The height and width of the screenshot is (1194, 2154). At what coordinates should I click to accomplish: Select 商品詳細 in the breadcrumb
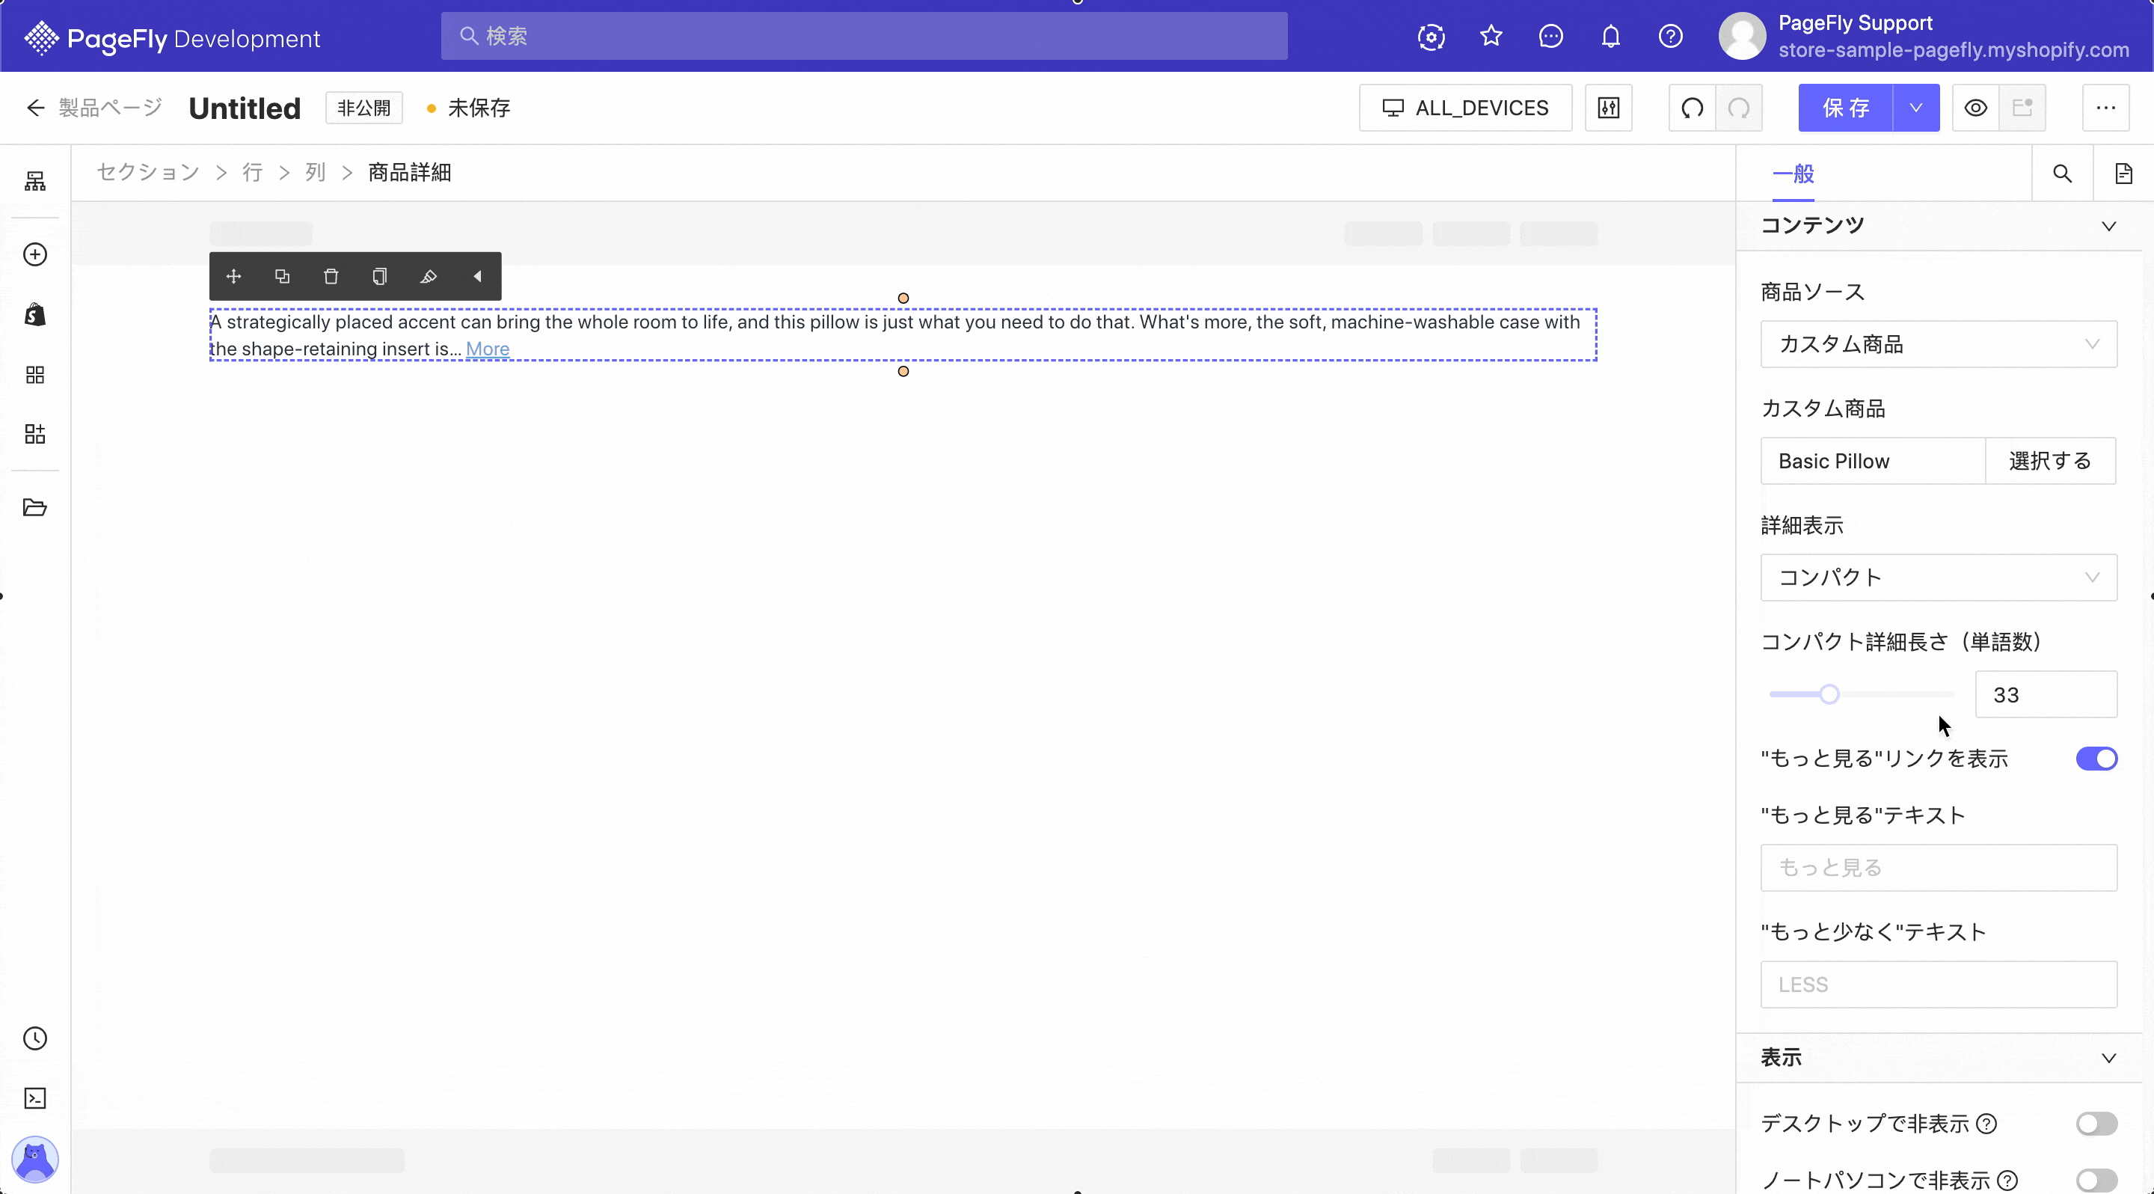tap(410, 172)
